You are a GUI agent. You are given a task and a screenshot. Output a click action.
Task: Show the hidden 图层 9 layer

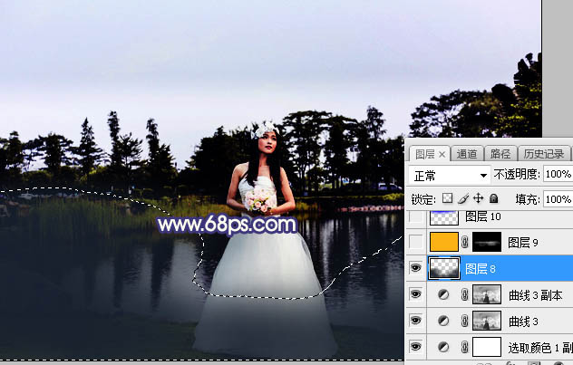point(415,242)
